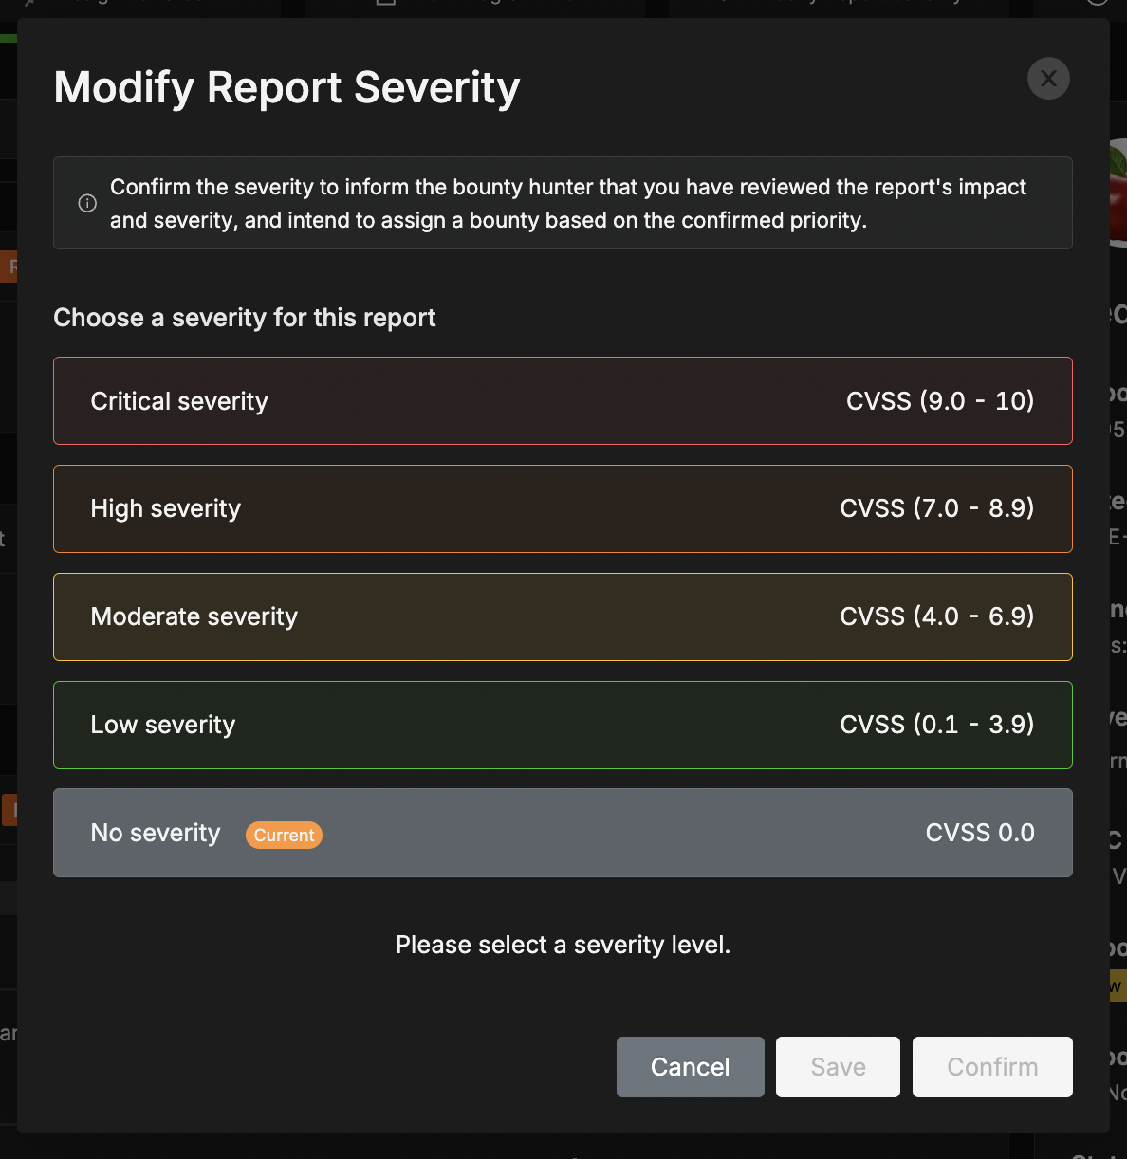This screenshot has width=1127, height=1159.
Task: Pick the Moderate severity option
Action: (x=563, y=617)
